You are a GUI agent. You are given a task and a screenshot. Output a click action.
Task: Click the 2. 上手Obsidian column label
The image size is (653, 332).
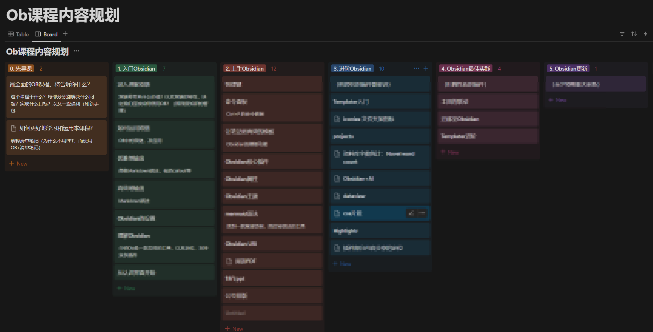(245, 68)
